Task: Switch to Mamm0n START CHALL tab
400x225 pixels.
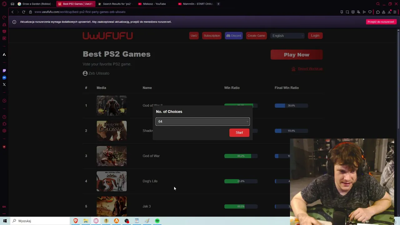Action: (x=195, y=4)
